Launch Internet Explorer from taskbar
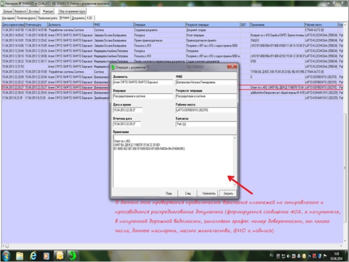The height and width of the screenshot is (262, 349). (33, 256)
